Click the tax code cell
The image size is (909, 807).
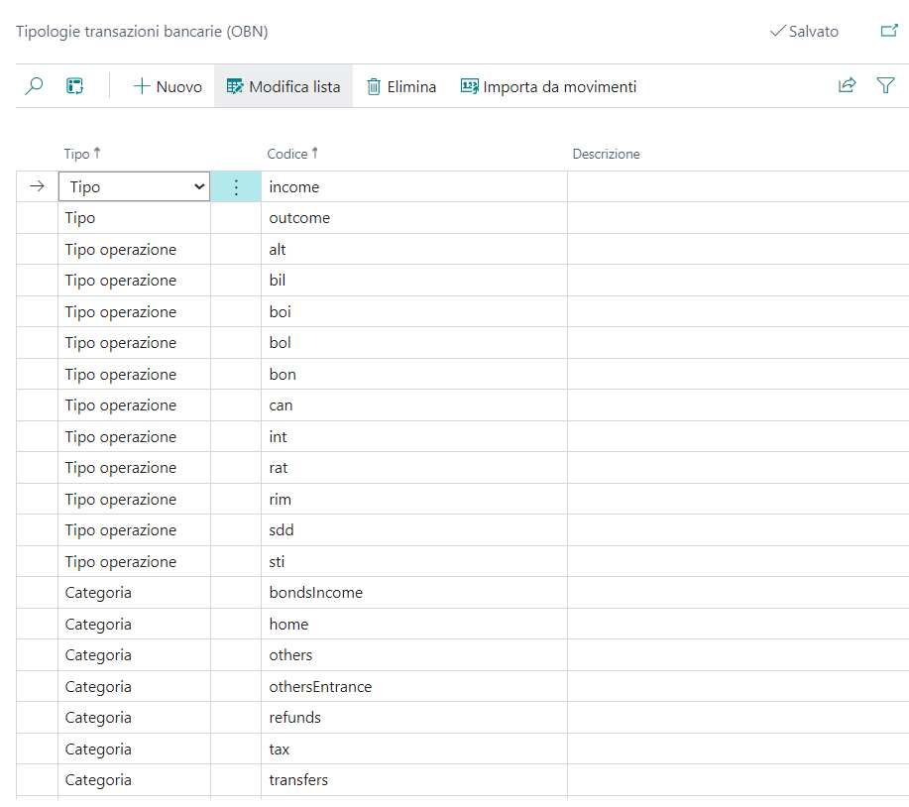(414, 749)
